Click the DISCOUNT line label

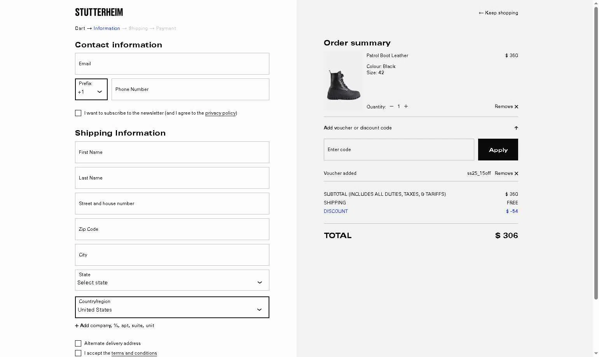tap(336, 211)
